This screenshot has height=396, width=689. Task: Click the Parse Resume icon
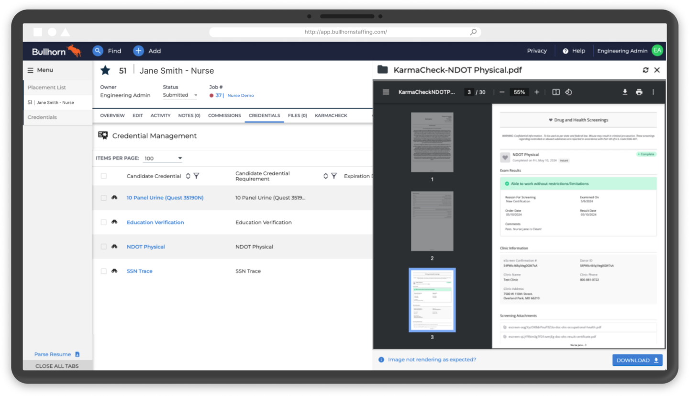point(77,354)
